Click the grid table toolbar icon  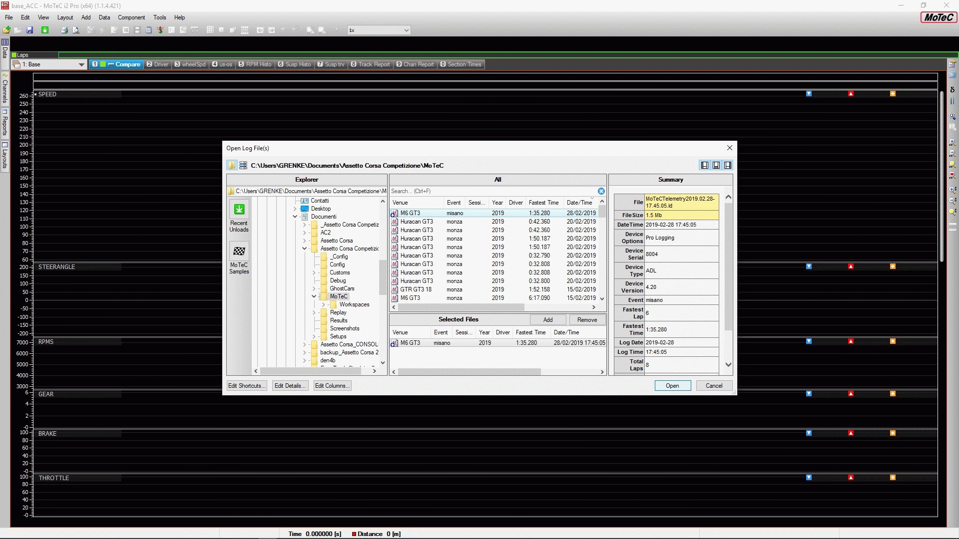210,30
